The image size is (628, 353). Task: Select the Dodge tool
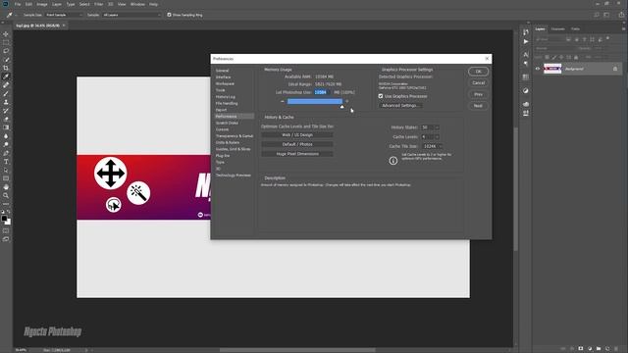coord(6,144)
